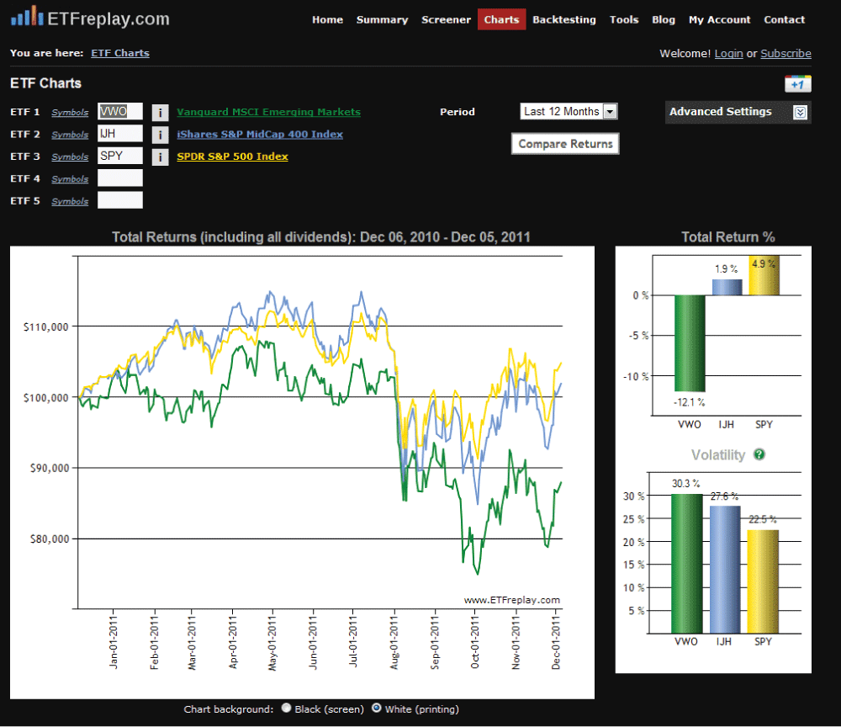Click the empty ETF 4 symbol field

click(120, 178)
